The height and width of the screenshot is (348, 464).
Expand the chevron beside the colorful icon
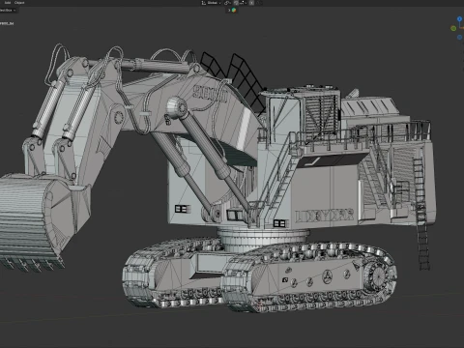[x=229, y=10]
